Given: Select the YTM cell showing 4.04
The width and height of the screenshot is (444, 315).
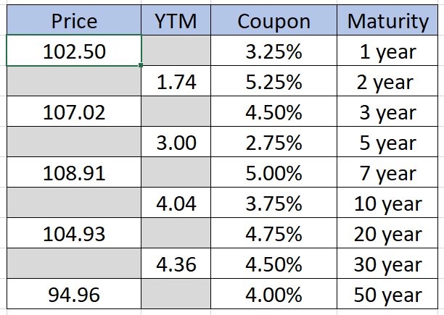Looking at the screenshot, I should click(176, 204).
